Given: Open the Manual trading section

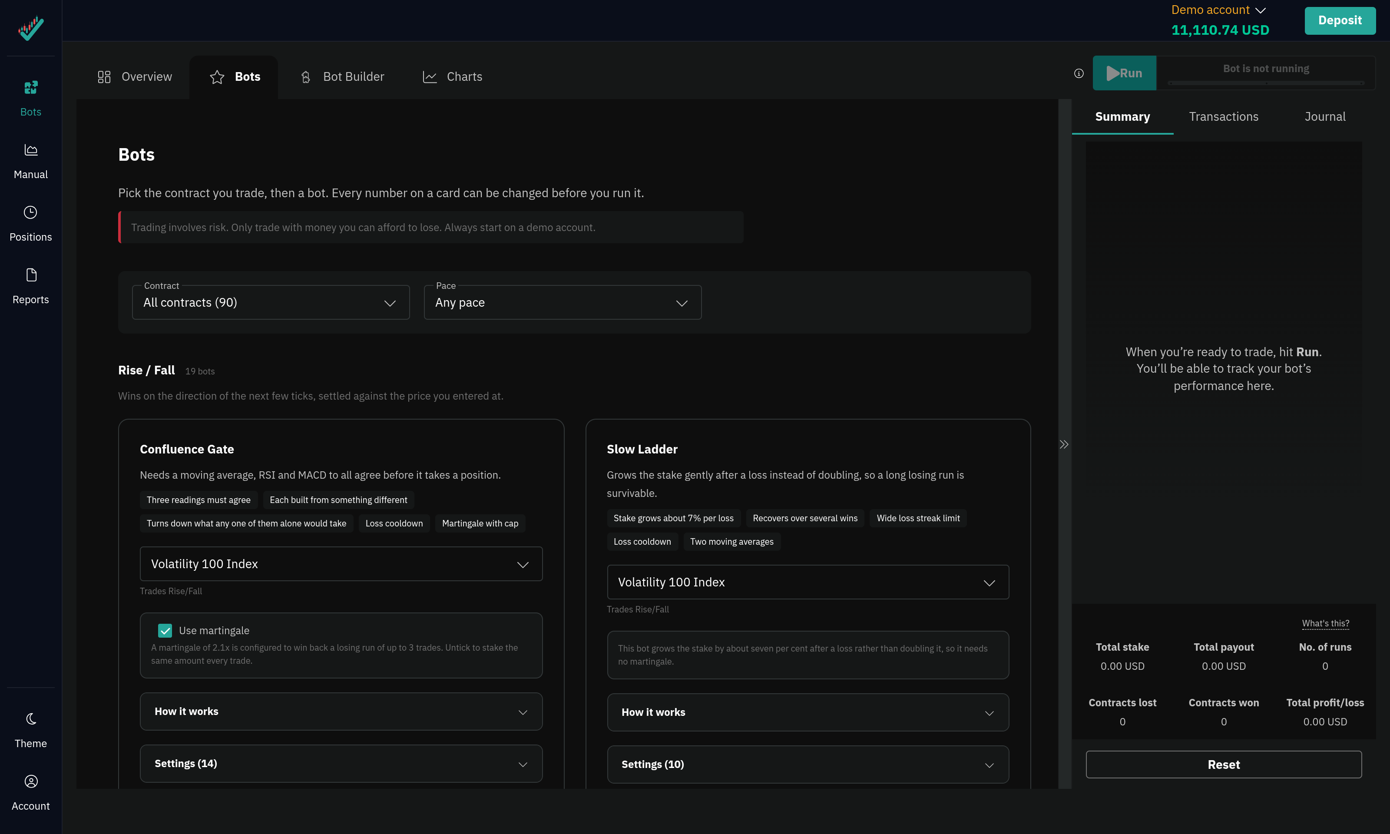Looking at the screenshot, I should pos(30,161).
